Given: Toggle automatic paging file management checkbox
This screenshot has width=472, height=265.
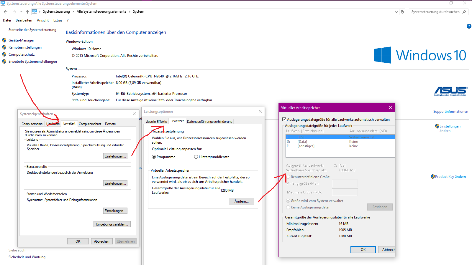Looking at the screenshot, I should point(284,120).
